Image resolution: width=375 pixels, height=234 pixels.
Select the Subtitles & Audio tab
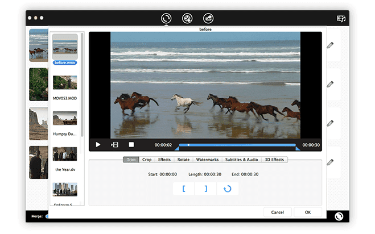click(x=241, y=160)
